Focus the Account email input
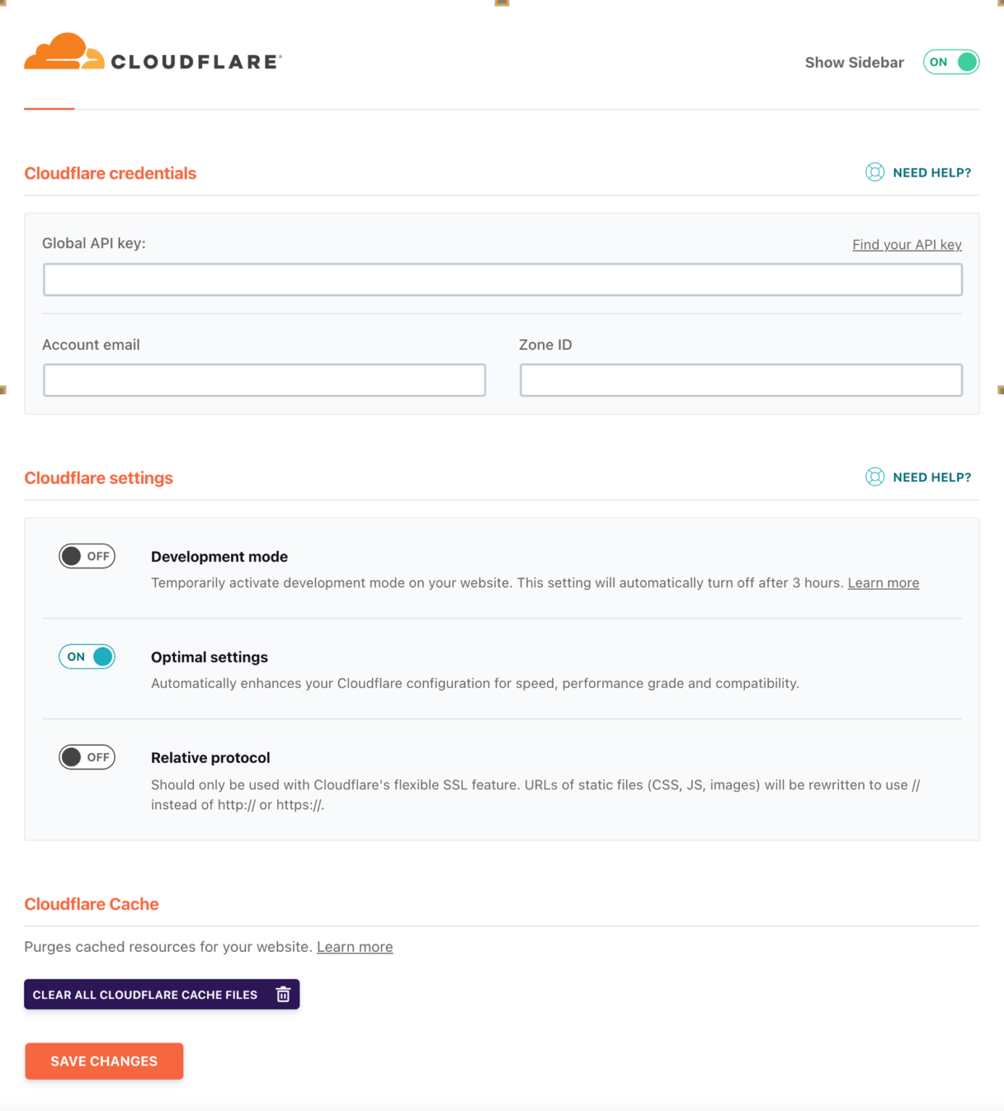The width and height of the screenshot is (1004, 1111). click(x=263, y=379)
